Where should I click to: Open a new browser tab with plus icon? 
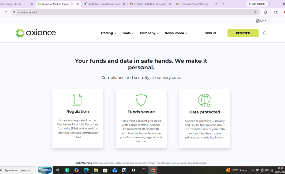(x=223, y=4)
